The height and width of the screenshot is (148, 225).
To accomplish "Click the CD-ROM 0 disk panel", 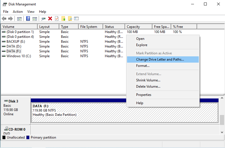I will (16, 130).
